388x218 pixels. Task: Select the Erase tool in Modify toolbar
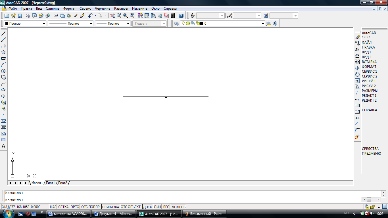[357, 37]
